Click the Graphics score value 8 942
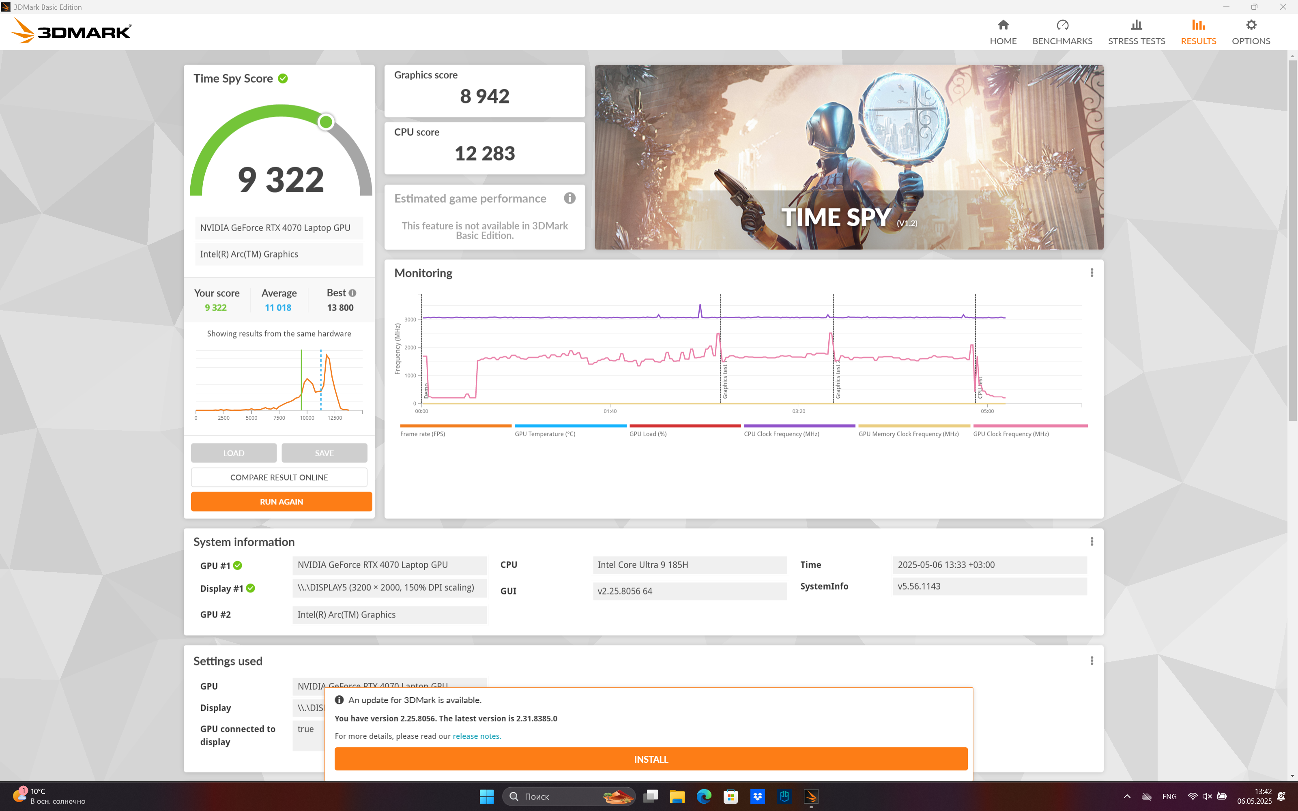Screen dimensions: 1298x811 (x=484, y=96)
